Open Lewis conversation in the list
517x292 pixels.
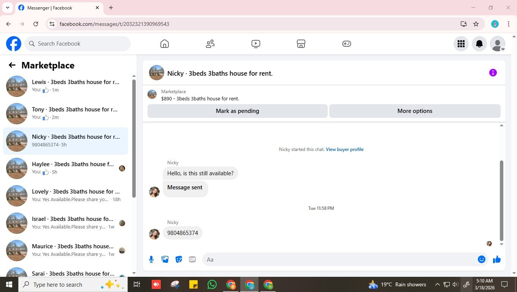(65, 86)
